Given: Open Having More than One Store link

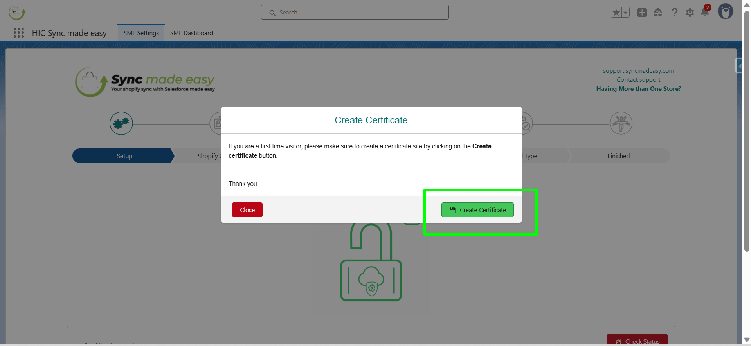Looking at the screenshot, I should [638, 89].
